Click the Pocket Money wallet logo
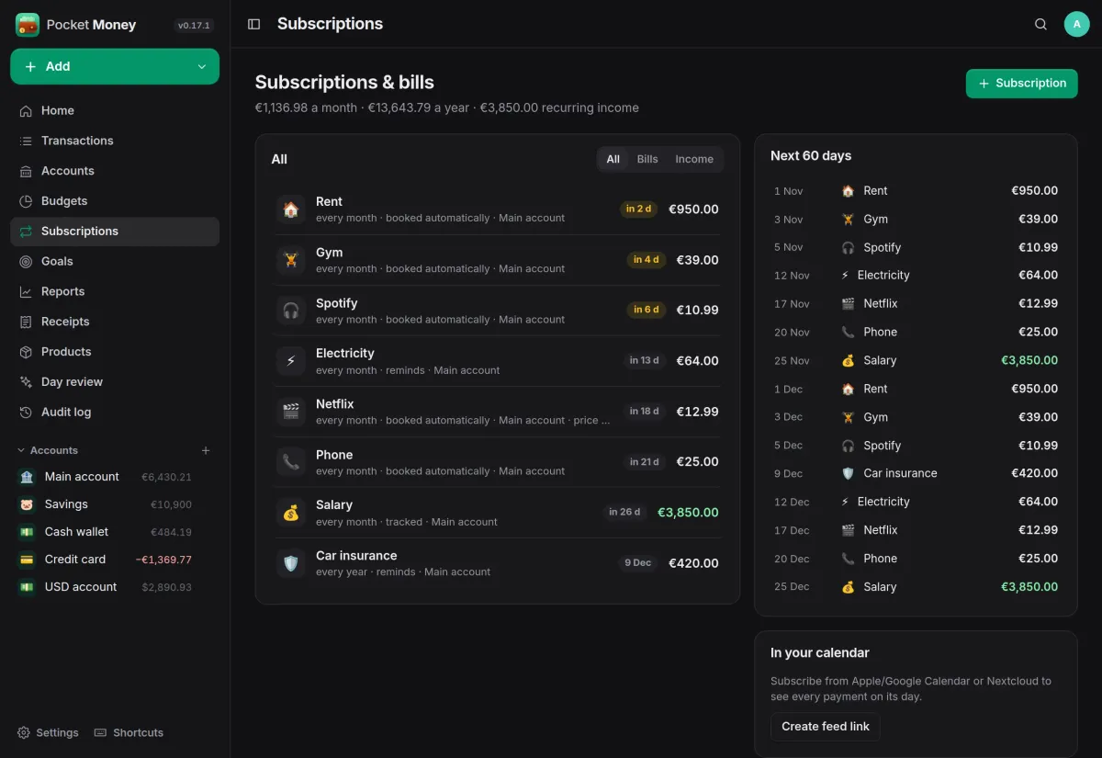This screenshot has width=1102, height=758. (28, 25)
